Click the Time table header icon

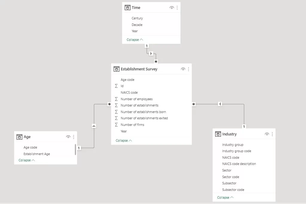(127, 7)
